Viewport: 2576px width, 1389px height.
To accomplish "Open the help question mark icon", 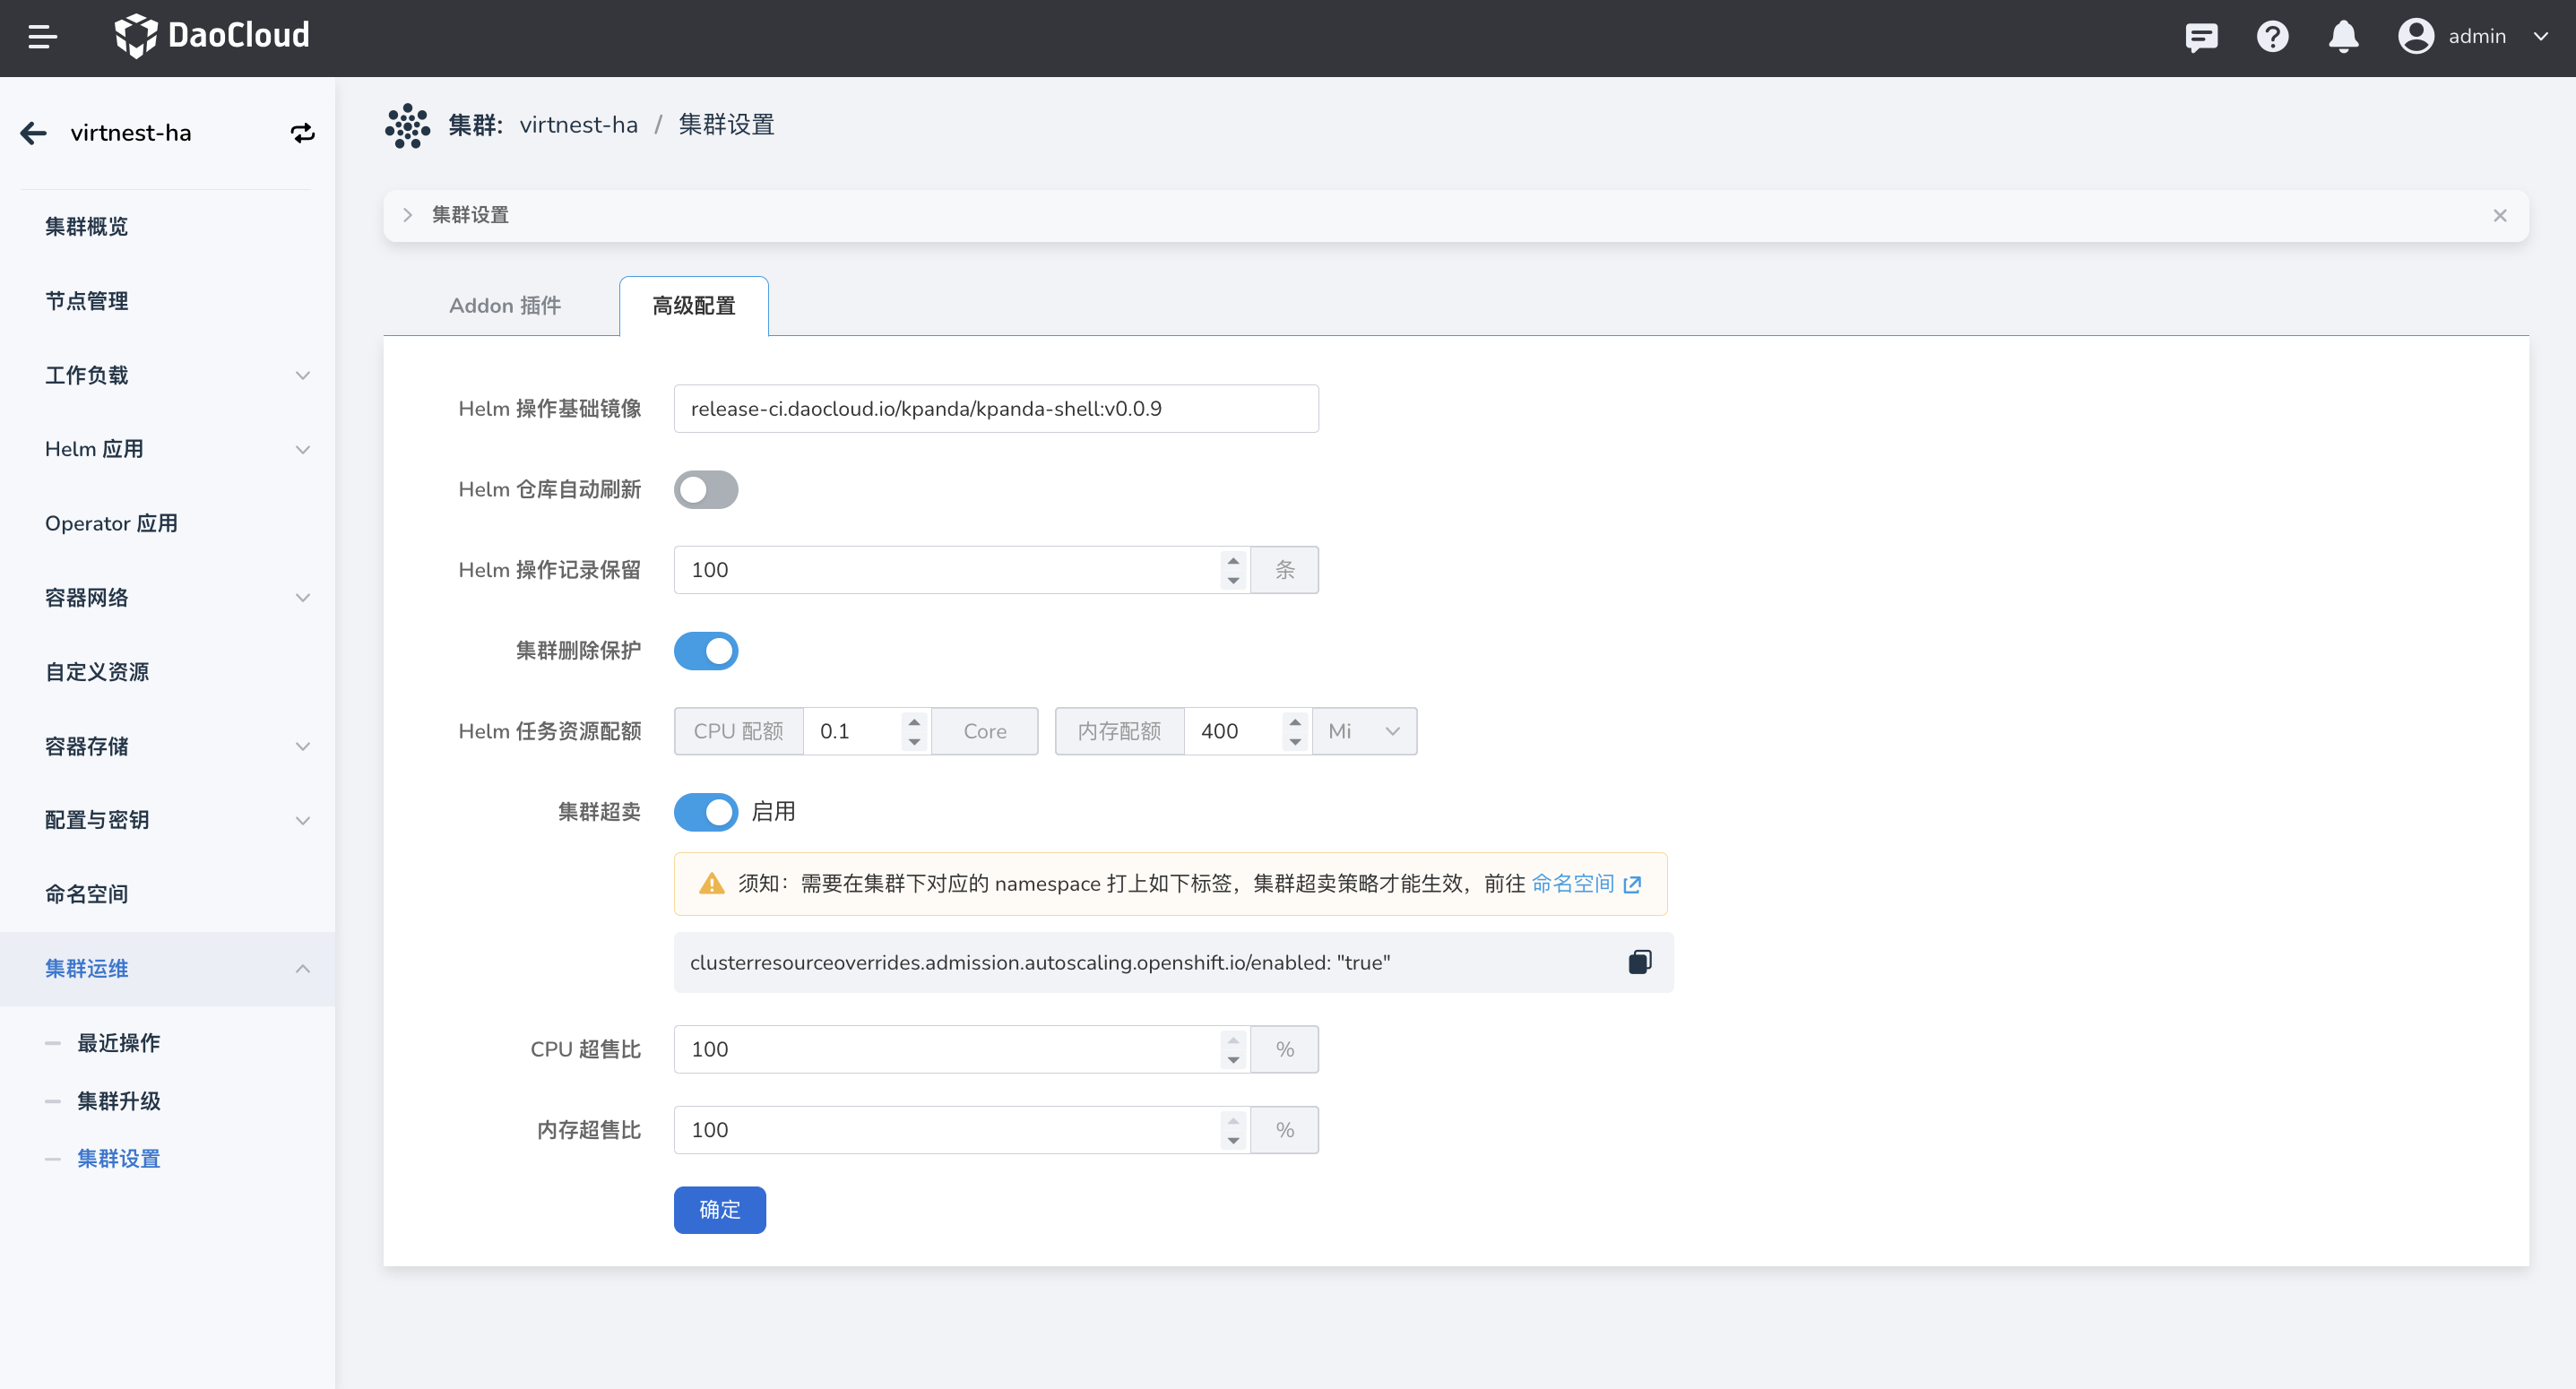I will pos(2272,37).
